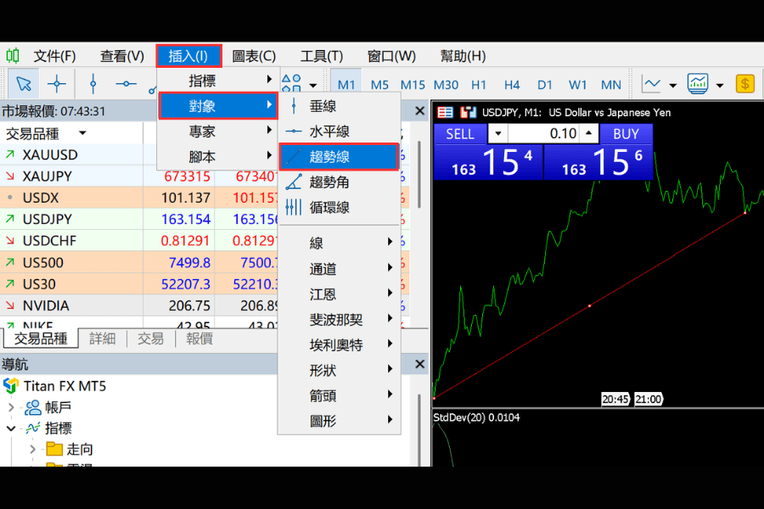The image size is (764, 509).
Task: Pick the horizontal line toolbar tool
Action: click(x=126, y=84)
